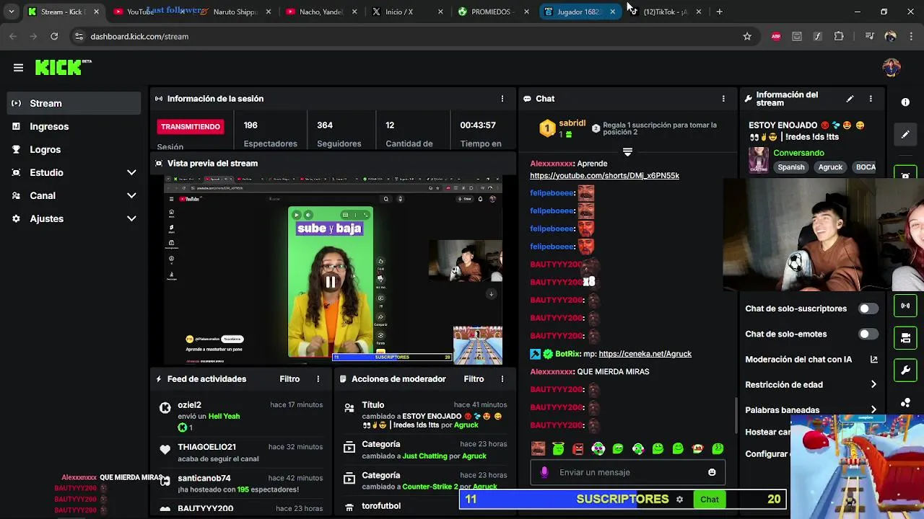Click the pencil button in right rail
This screenshot has width=924, height=519.
(x=905, y=134)
